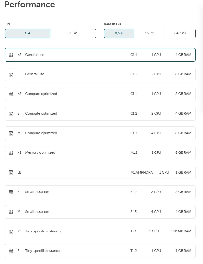The height and width of the screenshot is (264, 203).
Task: Select the 1-4 CPU segment
Action: pos(27,33)
